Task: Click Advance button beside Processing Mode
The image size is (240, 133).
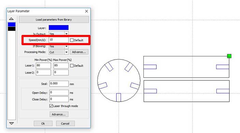Action: pos(79,52)
